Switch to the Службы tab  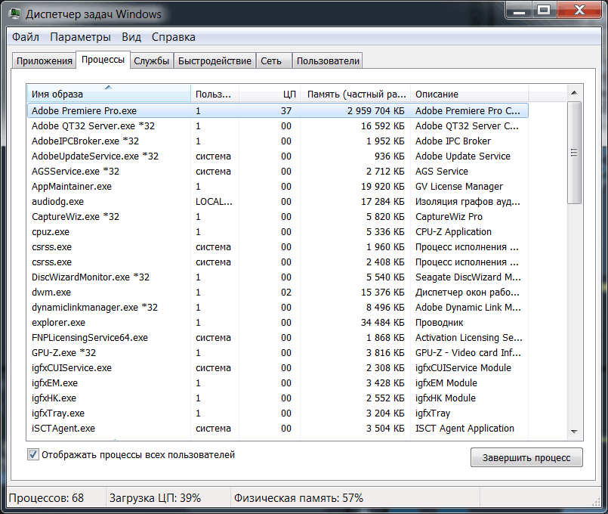tap(151, 61)
